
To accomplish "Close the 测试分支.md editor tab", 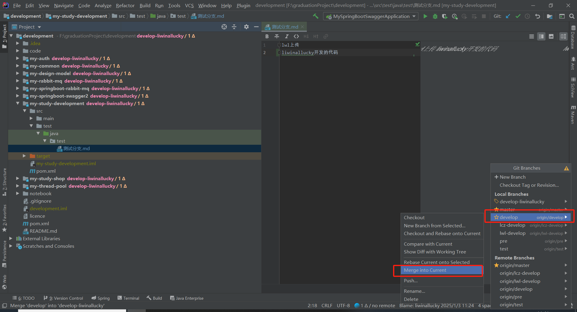I will coord(302,27).
